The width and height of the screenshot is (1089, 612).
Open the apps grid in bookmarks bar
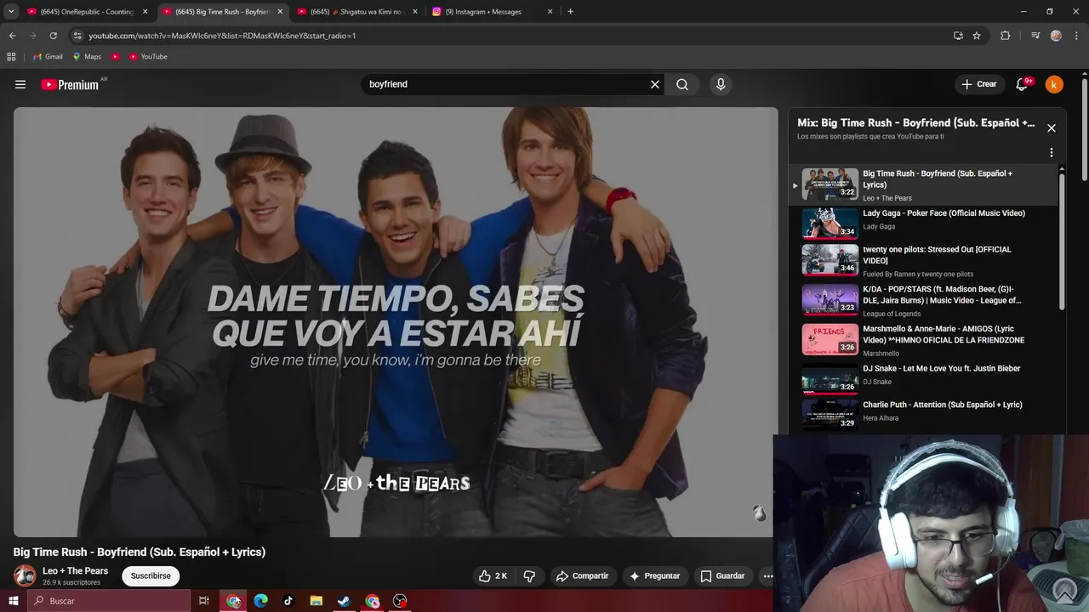pyautogui.click(x=11, y=57)
